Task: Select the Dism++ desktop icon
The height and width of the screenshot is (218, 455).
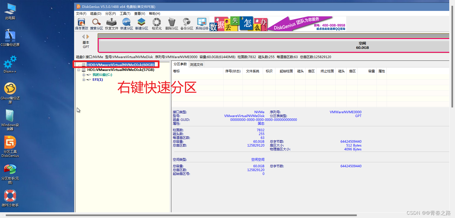Action: pyautogui.click(x=10, y=64)
